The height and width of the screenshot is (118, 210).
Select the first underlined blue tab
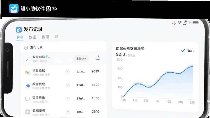coord(20,37)
